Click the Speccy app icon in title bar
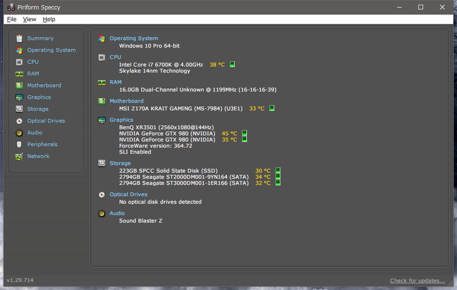The width and height of the screenshot is (457, 290). tap(11, 7)
